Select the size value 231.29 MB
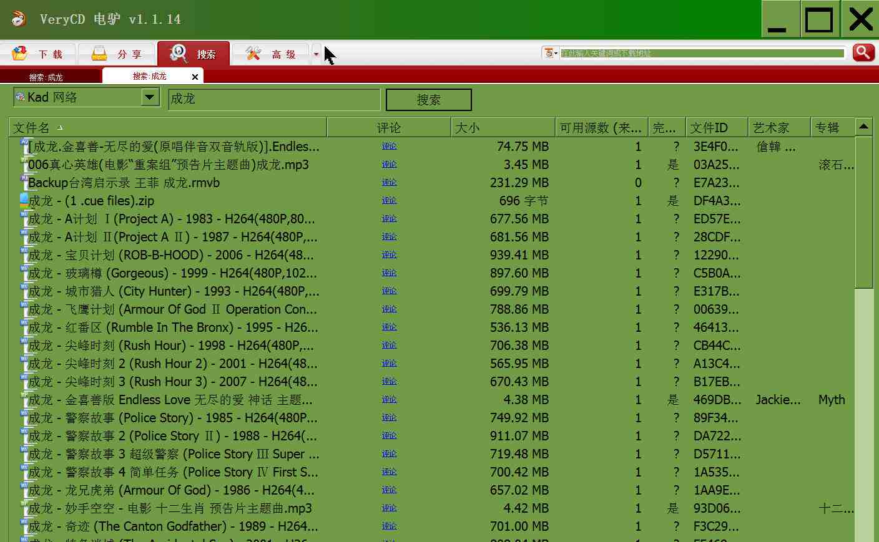This screenshot has width=879, height=542. coord(519,183)
